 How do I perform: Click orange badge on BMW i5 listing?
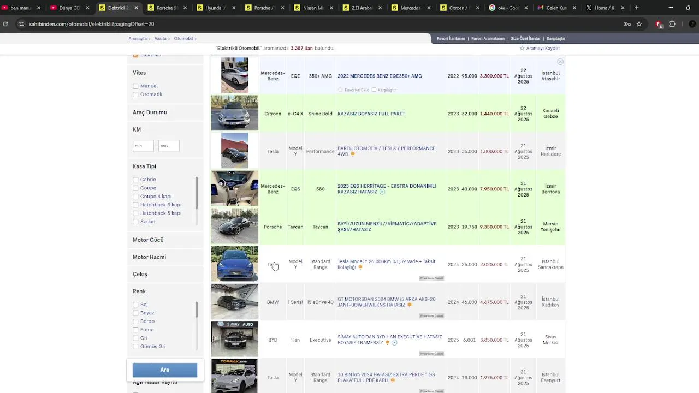coord(410,305)
